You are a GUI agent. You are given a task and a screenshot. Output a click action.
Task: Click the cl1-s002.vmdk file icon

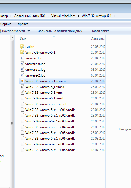(22, 116)
